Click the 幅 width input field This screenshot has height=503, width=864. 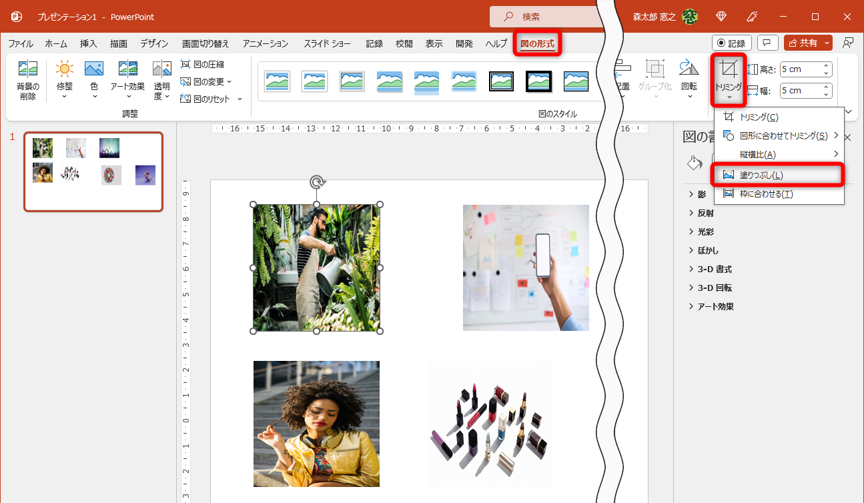801,90
